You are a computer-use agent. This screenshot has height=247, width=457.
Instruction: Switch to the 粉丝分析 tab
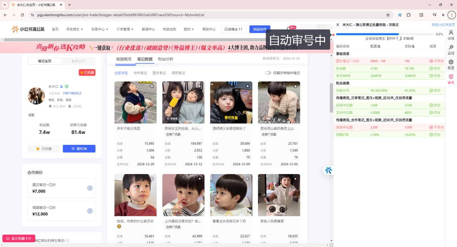click(166, 59)
